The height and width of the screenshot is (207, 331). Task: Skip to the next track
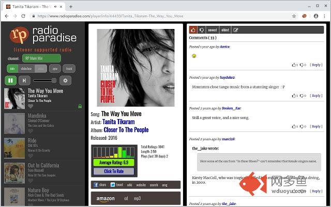(x=24, y=80)
